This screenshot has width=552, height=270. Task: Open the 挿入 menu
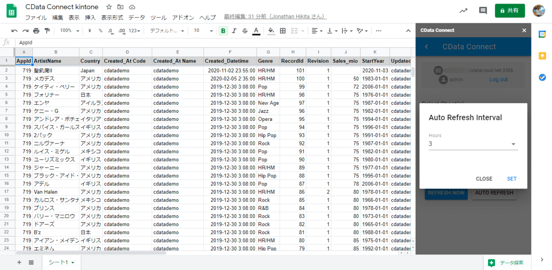coord(90,17)
